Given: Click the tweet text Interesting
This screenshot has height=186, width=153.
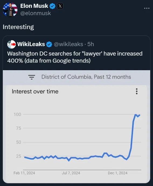Looking at the screenshot, I should [x=18, y=27].
